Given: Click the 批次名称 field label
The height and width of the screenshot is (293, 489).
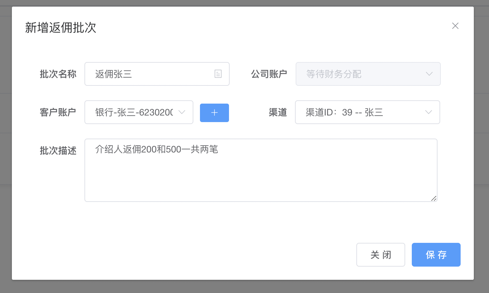Looking at the screenshot, I should (x=58, y=74).
